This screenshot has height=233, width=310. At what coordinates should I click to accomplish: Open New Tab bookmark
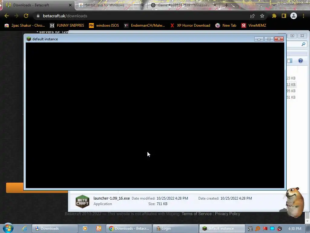pyautogui.click(x=226, y=25)
